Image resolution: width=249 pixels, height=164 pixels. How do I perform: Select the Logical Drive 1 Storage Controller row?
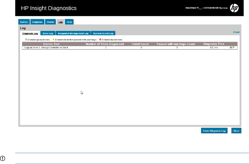pyautogui.click(x=46, y=47)
